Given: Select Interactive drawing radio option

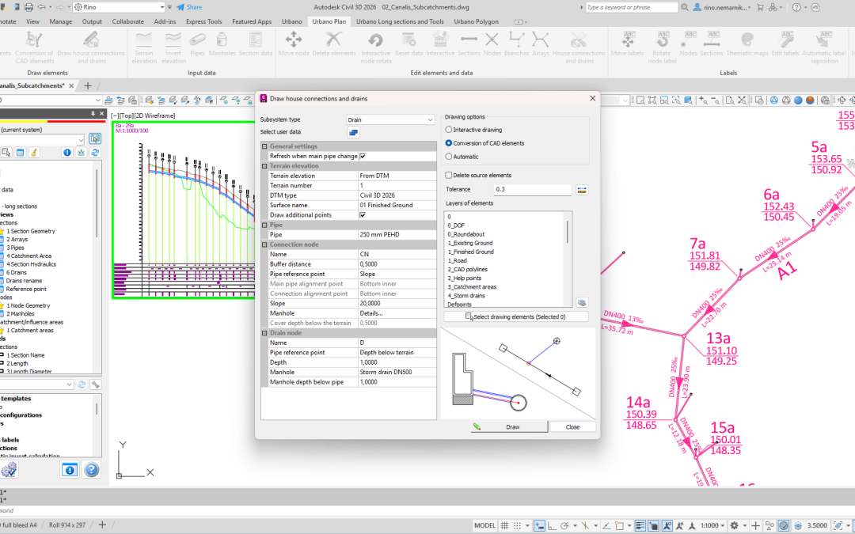Looking at the screenshot, I should pyautogui.click(x=473, y=130).
